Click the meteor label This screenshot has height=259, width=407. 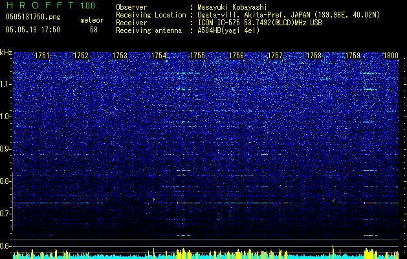(x=92, y=20)
